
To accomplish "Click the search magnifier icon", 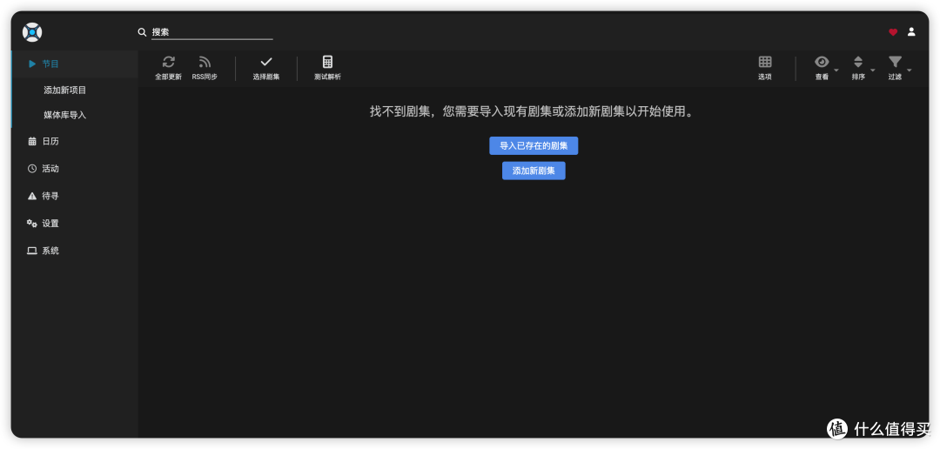I will pyautogui.click(x=142, y=32).
